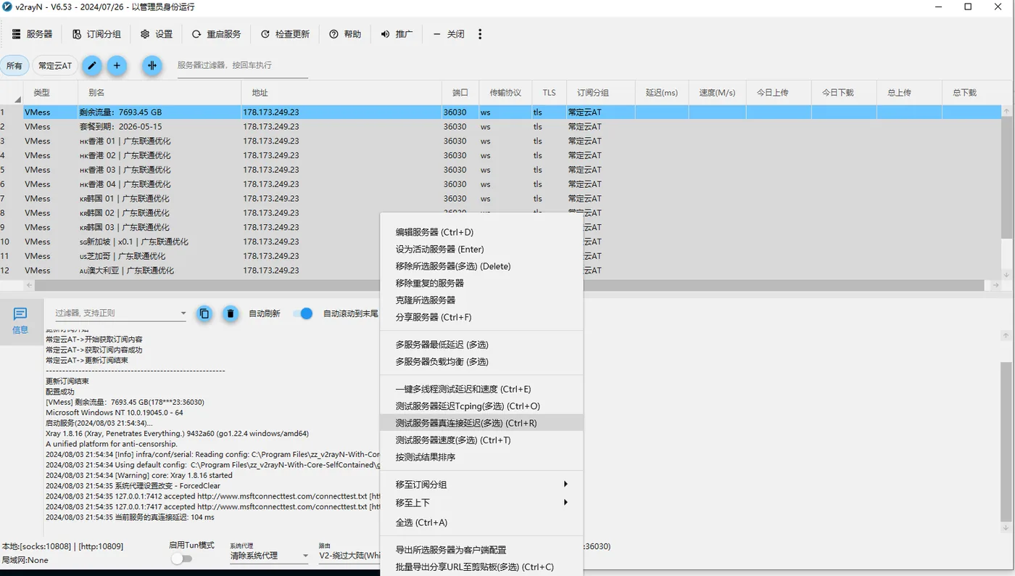Expand the 移至上下 submenu
Viewport: 1015px width, 576px height.
pos(481,503)
